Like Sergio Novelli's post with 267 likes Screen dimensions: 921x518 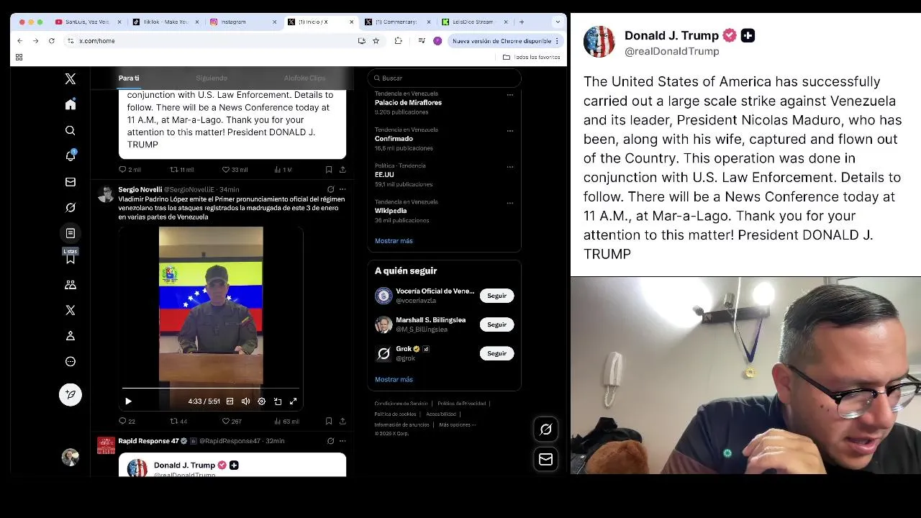226,421
